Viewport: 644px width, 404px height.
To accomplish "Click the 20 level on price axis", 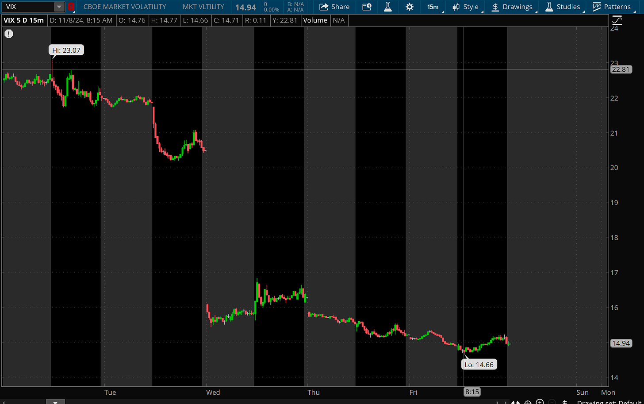I will coord(614,168).
